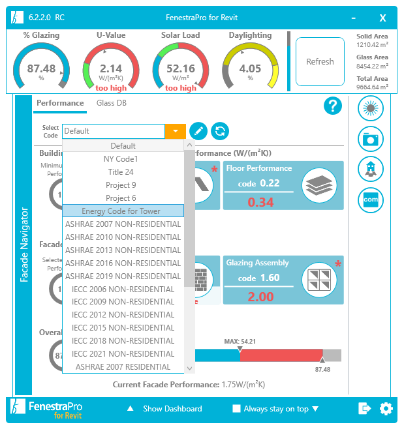Viewport: 404px width, 431px height.
Task: Click the MAX 54.21 marker on bar
Action: (240, 349)
